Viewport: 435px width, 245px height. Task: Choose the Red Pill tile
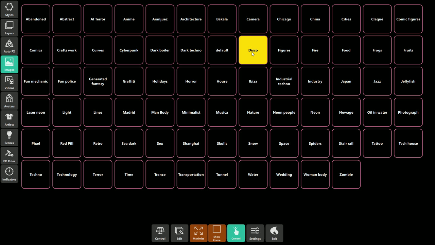pos(67,143)
